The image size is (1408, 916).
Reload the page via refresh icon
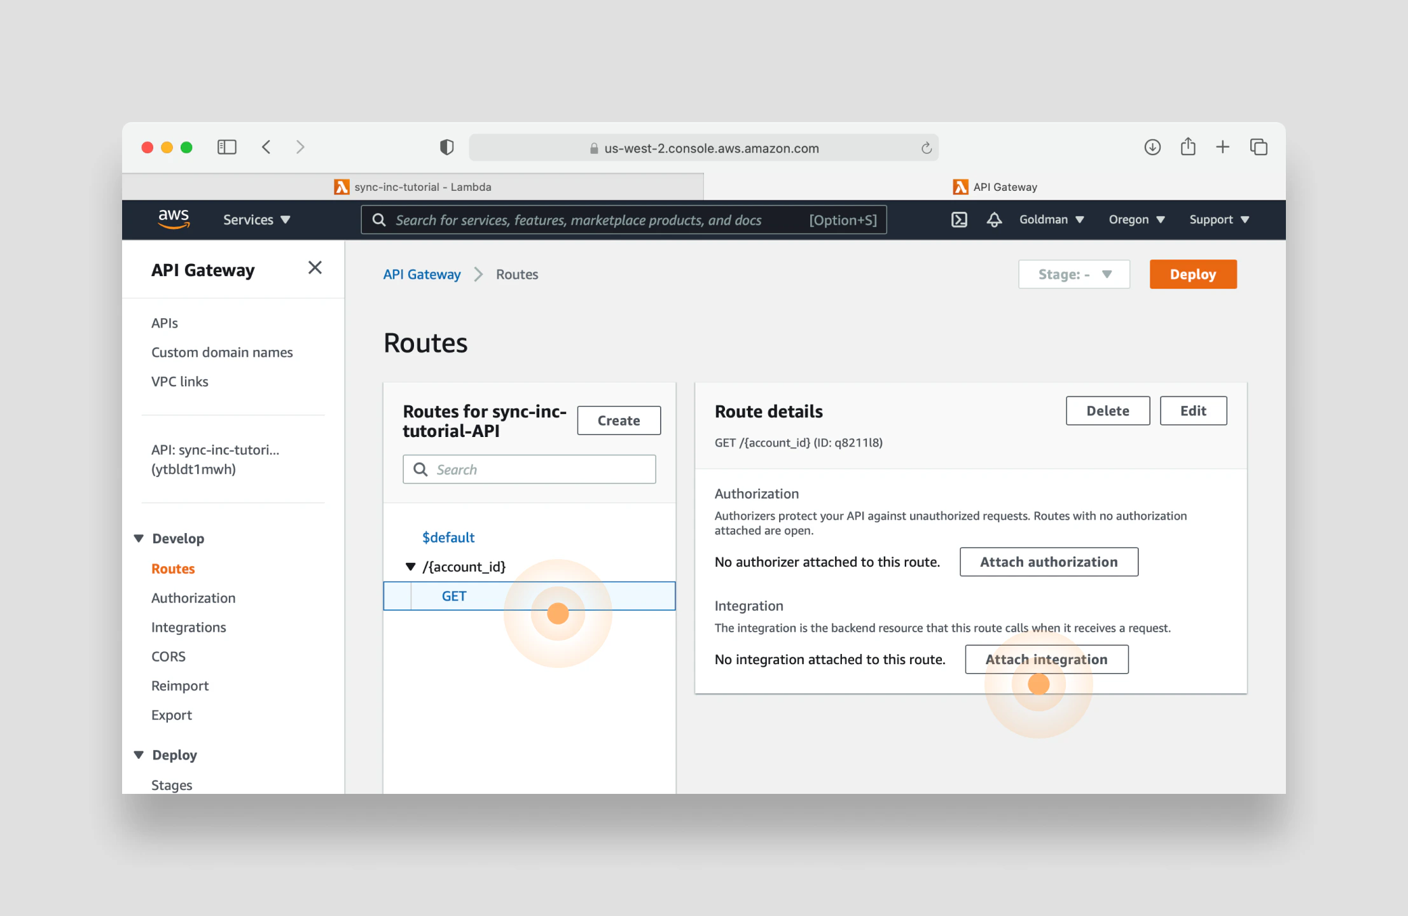point(926,148)
